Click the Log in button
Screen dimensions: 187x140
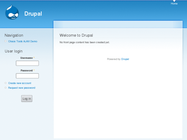(x=27, y=99)
